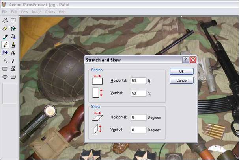Select the Magnifier tool

[x=13, y=37]
